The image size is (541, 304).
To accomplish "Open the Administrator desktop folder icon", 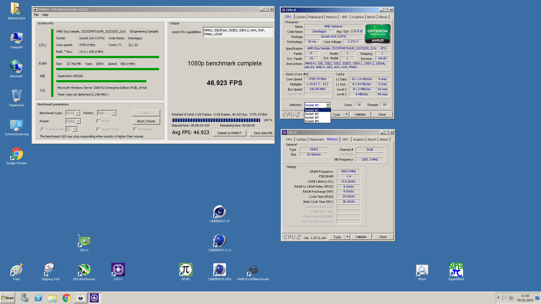I will [x=16, y=11].
